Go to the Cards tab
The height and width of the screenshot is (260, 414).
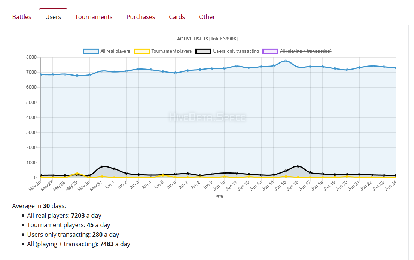click(177, 17)
